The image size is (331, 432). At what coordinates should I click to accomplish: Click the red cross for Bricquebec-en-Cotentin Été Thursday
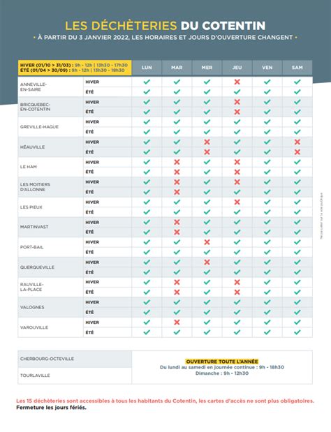click(237, 112)
